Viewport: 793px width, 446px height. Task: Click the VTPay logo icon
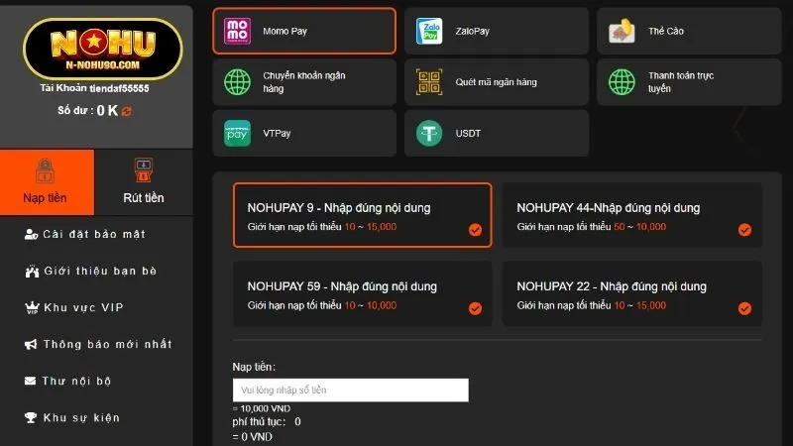coord(237,134)
